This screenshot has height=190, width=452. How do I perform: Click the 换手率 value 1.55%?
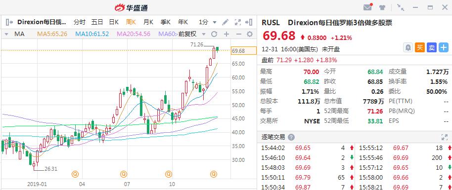[x=439, y=82]
